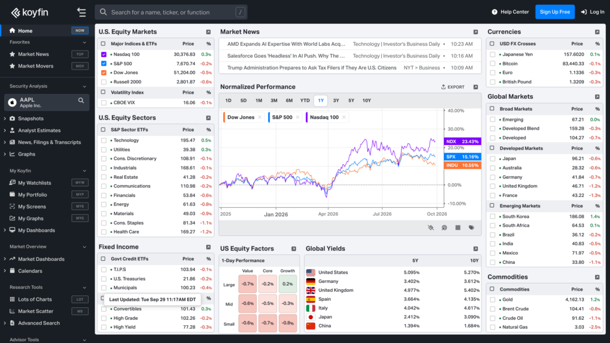Click the AAPL Apple Inc. security selector
This screenshot has width=610, height=343.
[46, 102]
